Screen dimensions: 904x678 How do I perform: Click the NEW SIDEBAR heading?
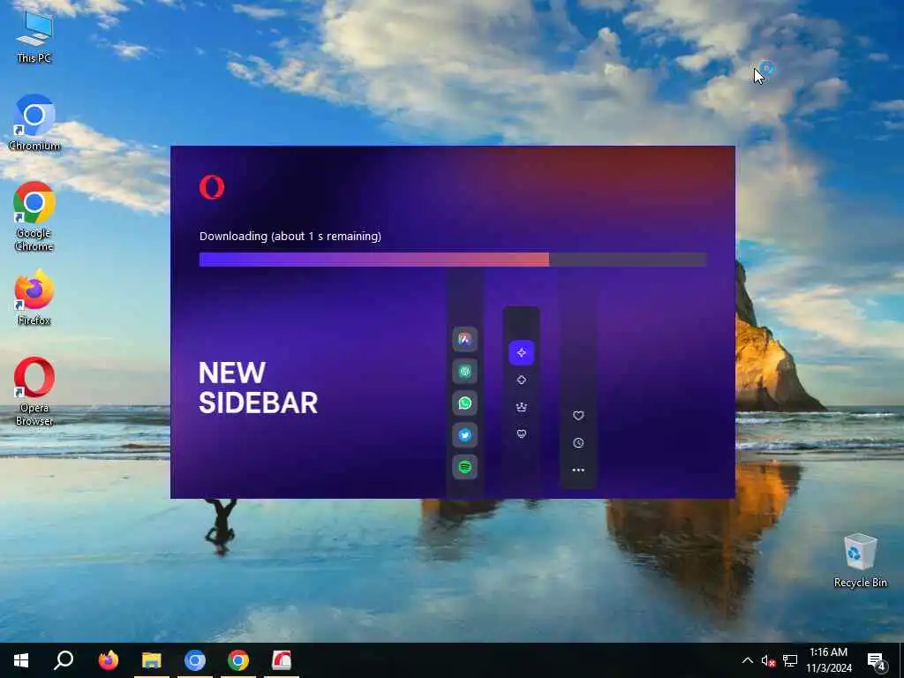258,388
